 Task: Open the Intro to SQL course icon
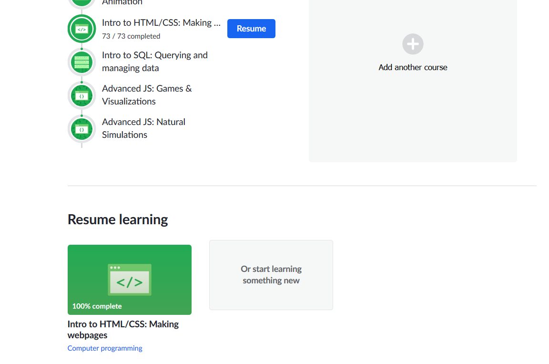coord(81,62)
